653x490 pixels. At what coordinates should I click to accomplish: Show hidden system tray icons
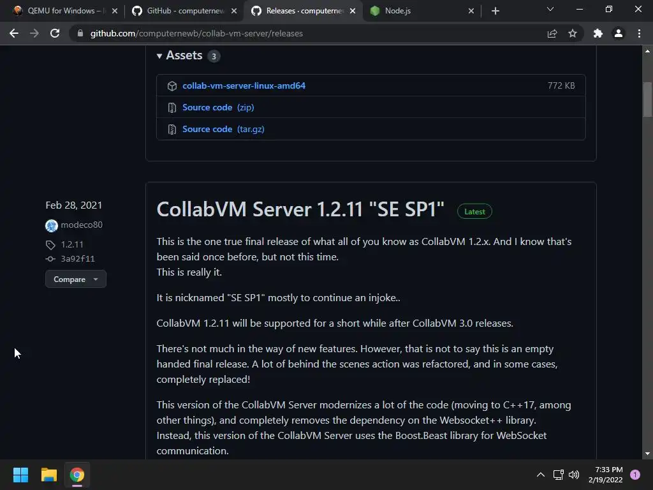(541, 475)
